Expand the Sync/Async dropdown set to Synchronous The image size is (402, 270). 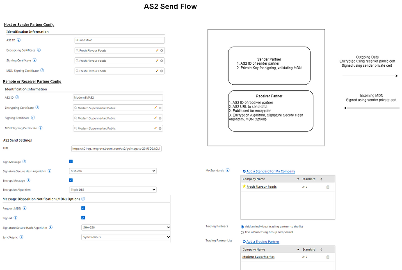126,237
